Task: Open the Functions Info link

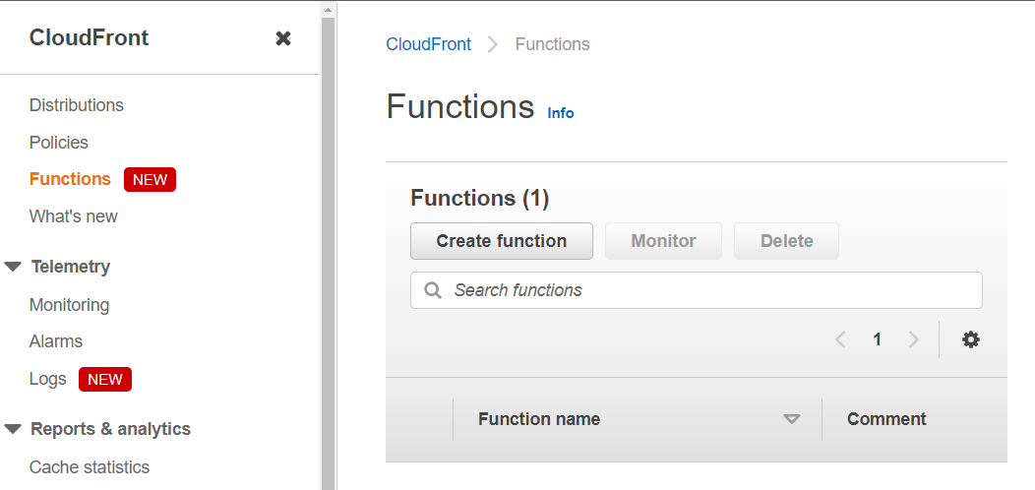Action: pos(561,113)
